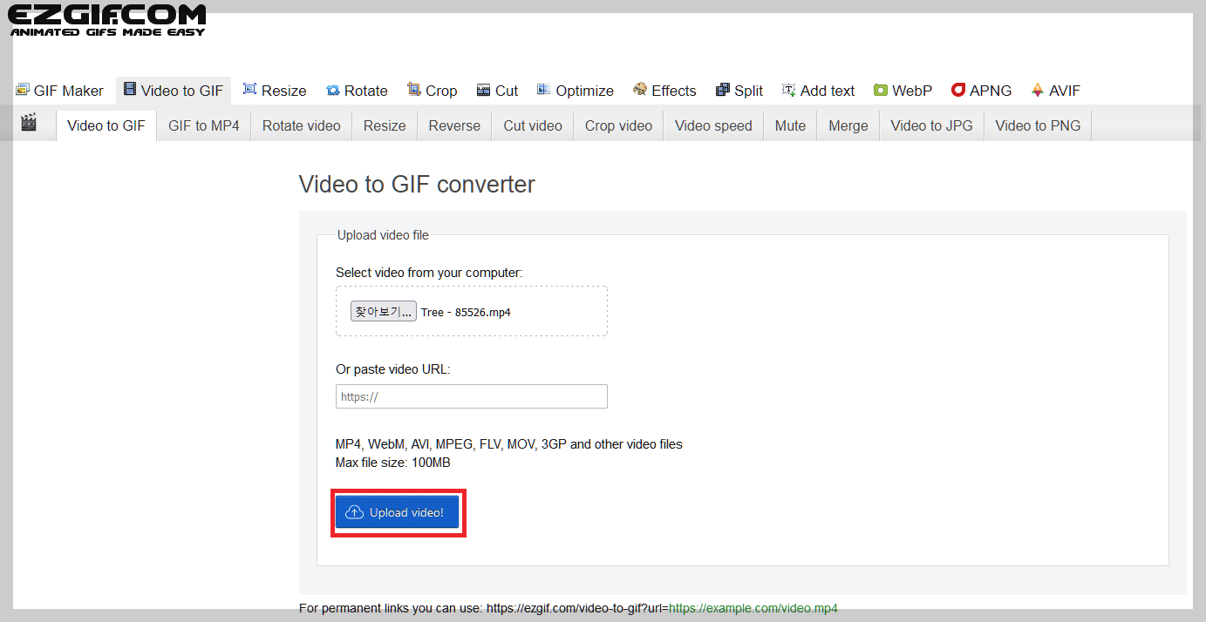Viewport: 1206px width, 622px height.
Task: Switch to the Video to JPG tab
Action: tap(931, 125)
